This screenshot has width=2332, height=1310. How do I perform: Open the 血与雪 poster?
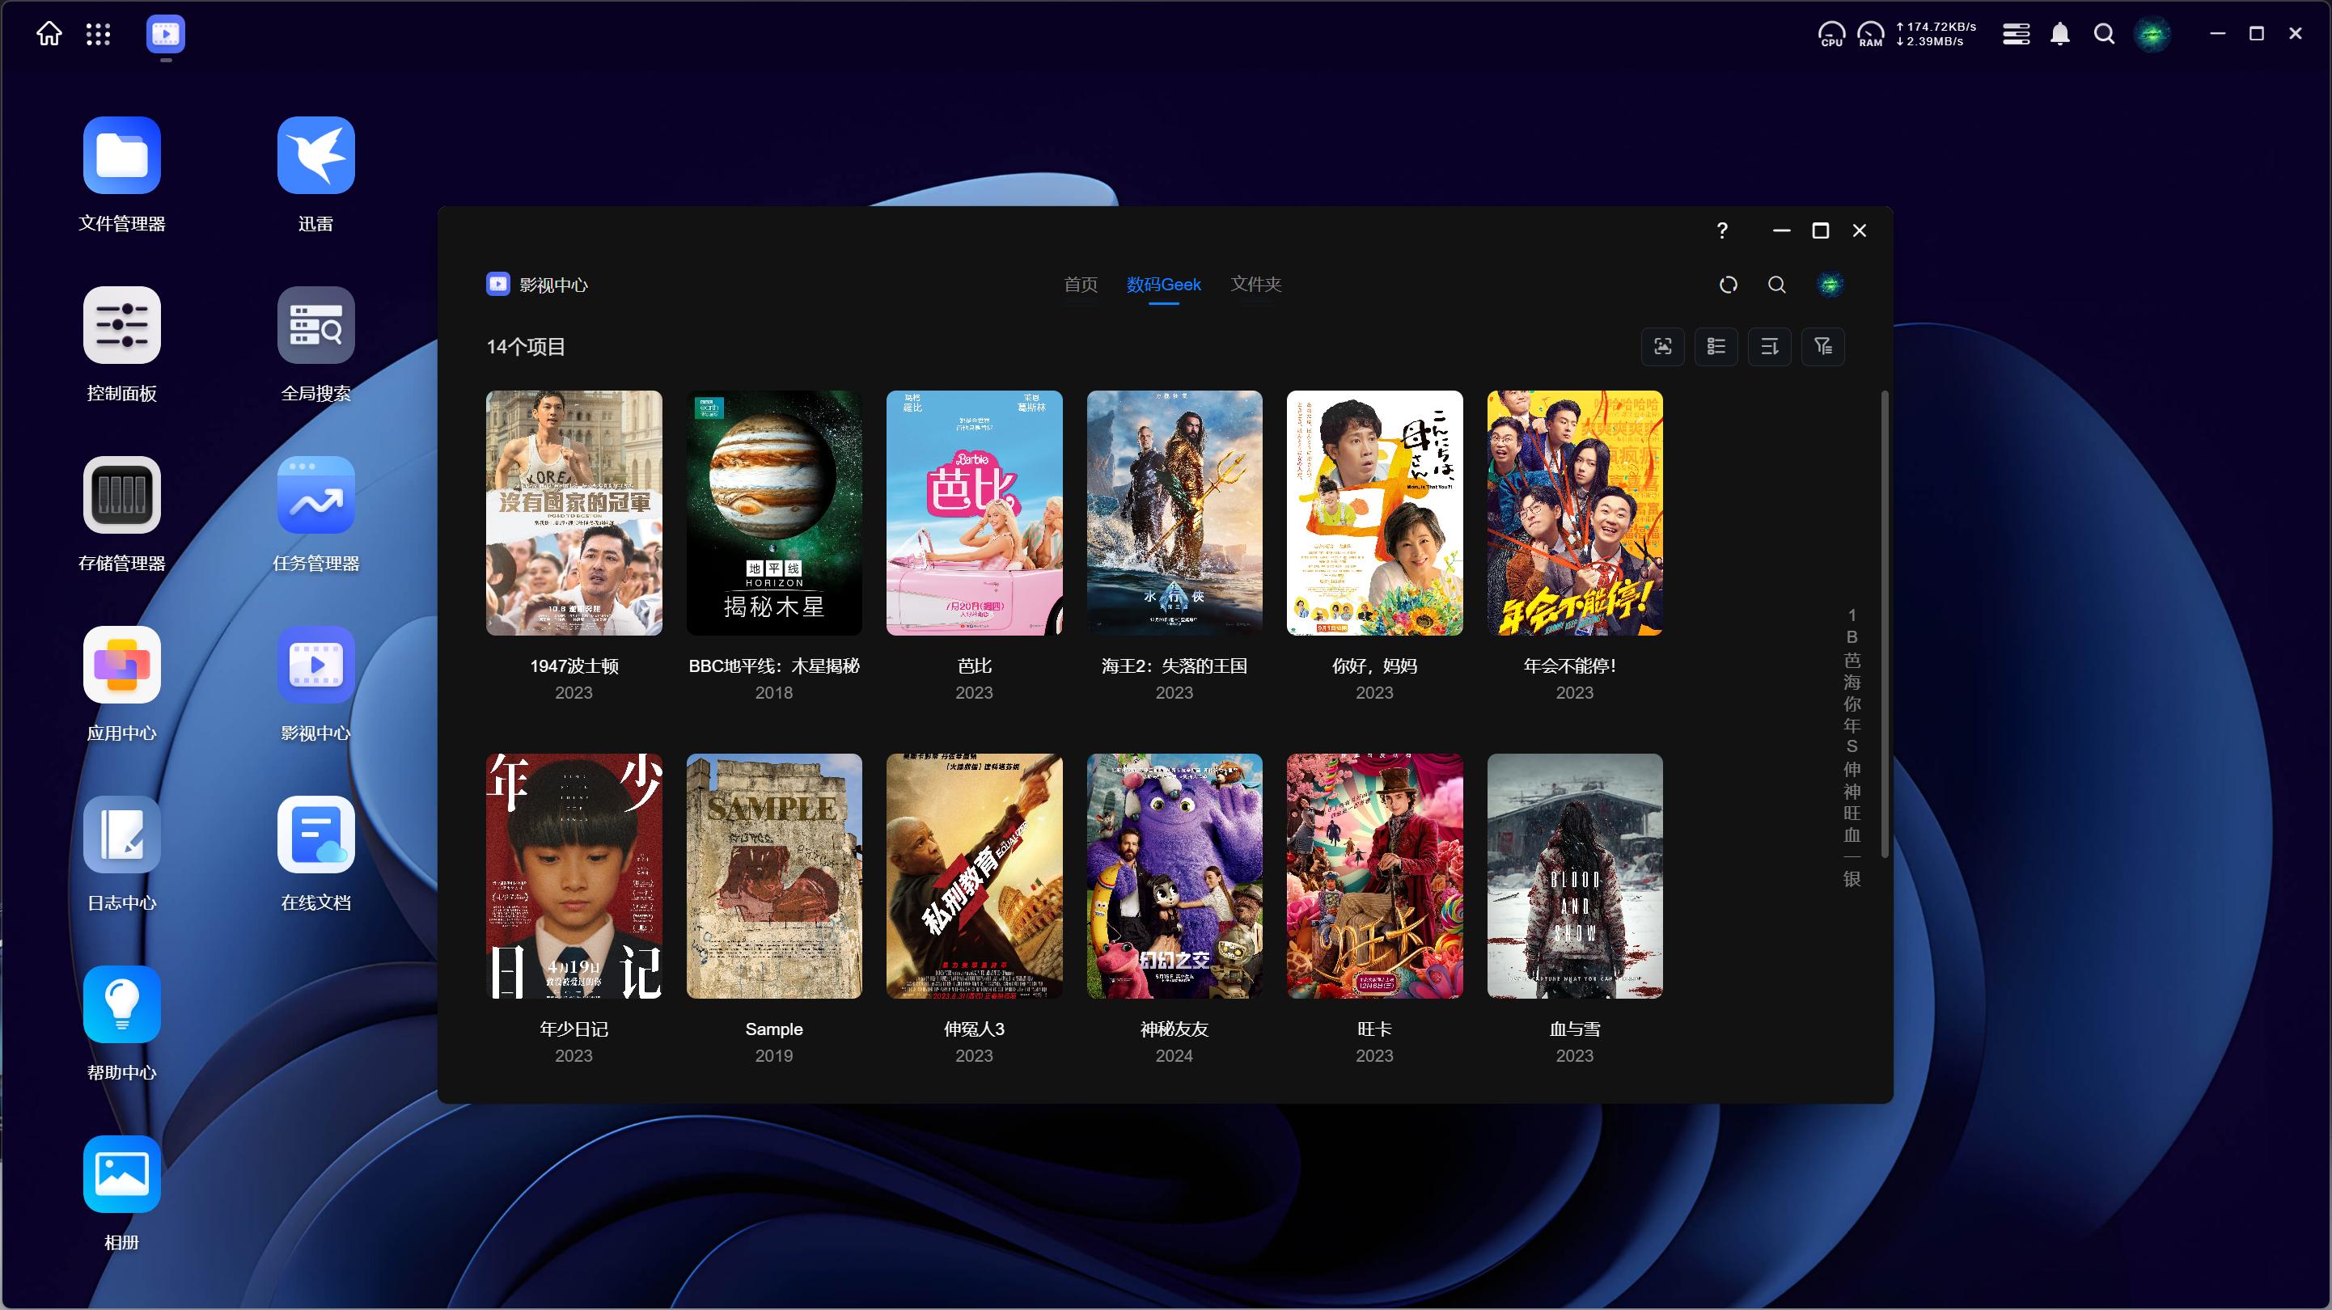point(1574,876)
